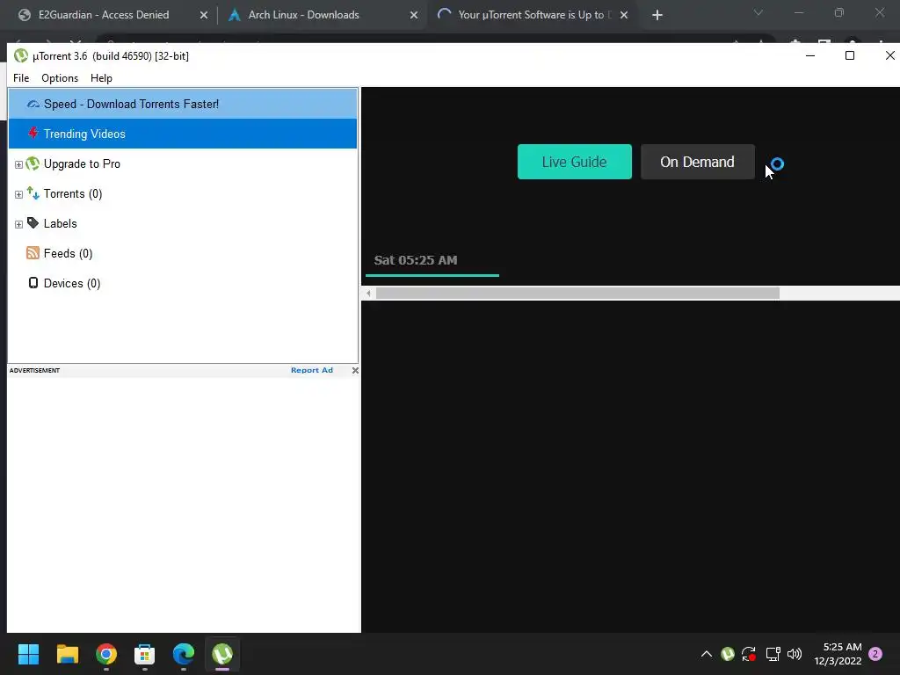Select Trending Videos in sidebar
The width and height of the screenshot is (900, 675).
tap(183, 134)
